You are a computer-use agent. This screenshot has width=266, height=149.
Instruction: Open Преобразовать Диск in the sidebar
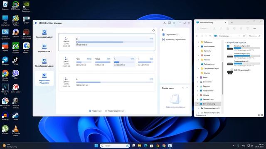(x=44, y=62)
